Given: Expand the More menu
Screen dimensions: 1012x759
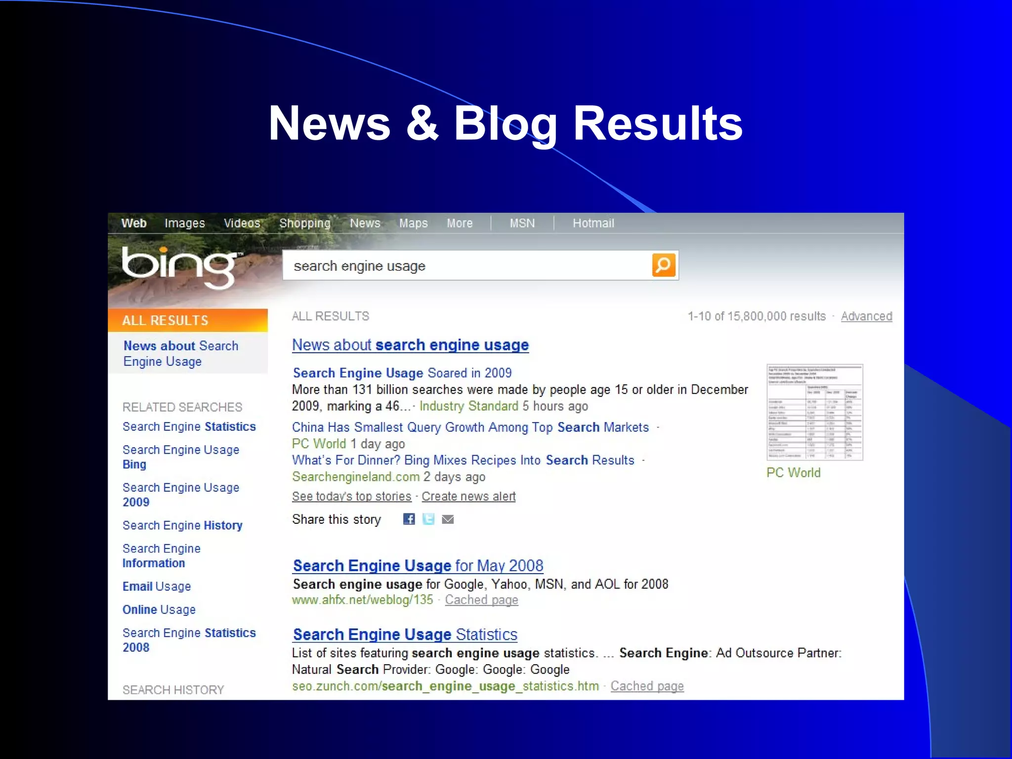Looking at the screenshot, I should coord(460,223).
